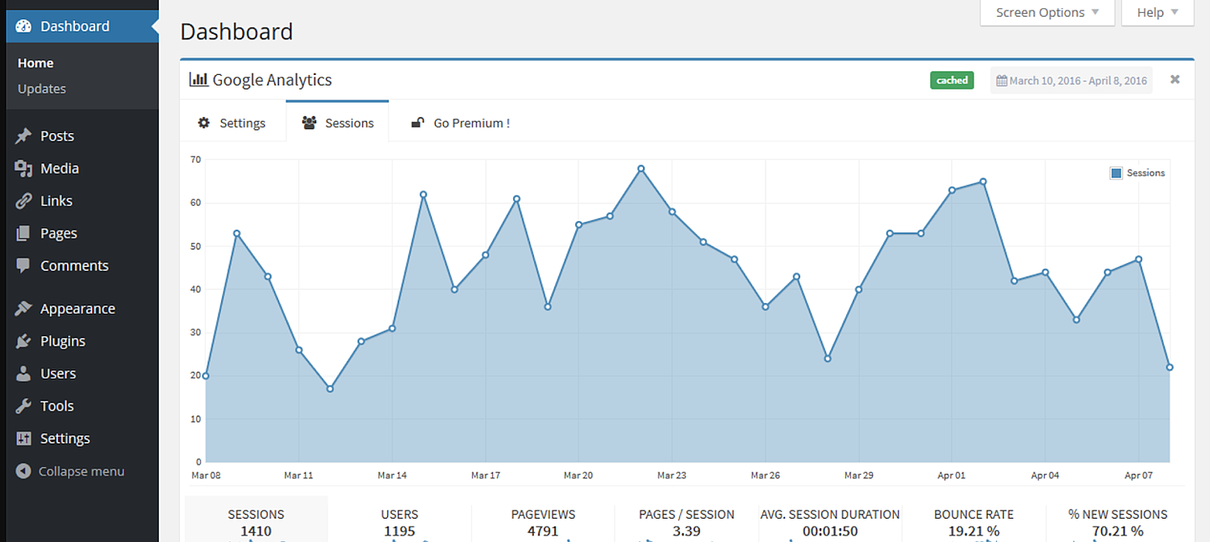Toggle Sessions series in chart legend
Viewport: 1210px width, 542px height.
pos(1137,173)
